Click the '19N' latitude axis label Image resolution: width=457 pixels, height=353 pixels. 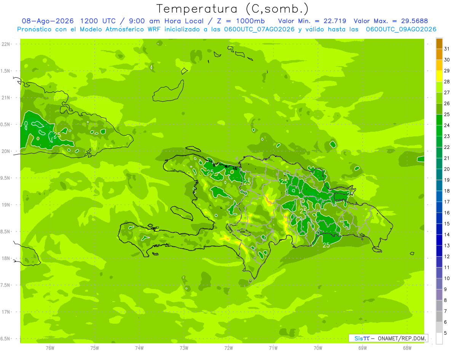tap(6, 205)
